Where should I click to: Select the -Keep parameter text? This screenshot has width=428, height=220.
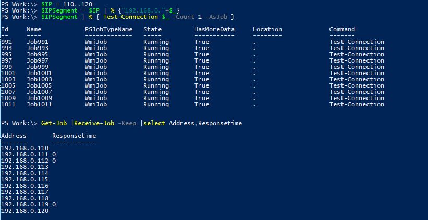click(127, 123)
